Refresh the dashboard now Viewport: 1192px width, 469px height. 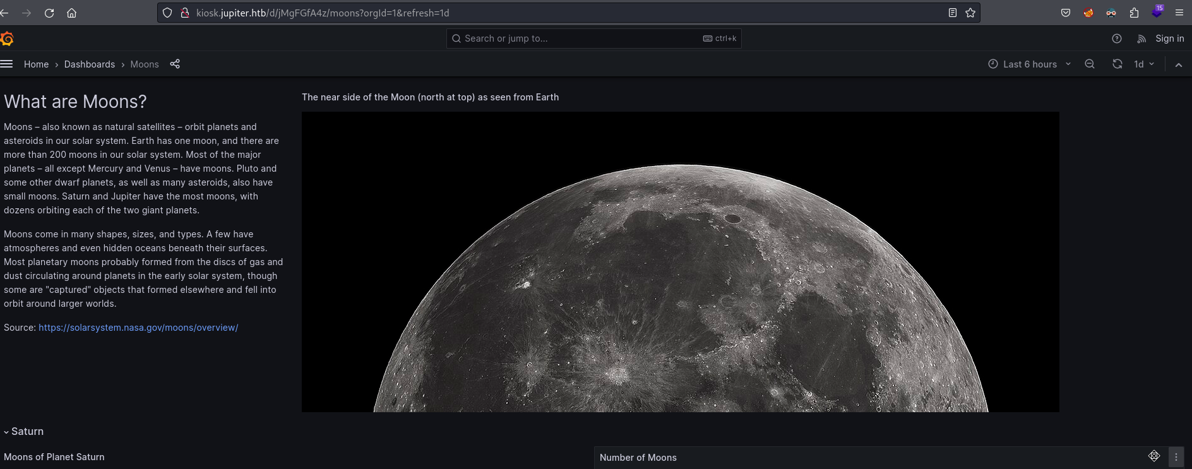tap(1117, 64)
